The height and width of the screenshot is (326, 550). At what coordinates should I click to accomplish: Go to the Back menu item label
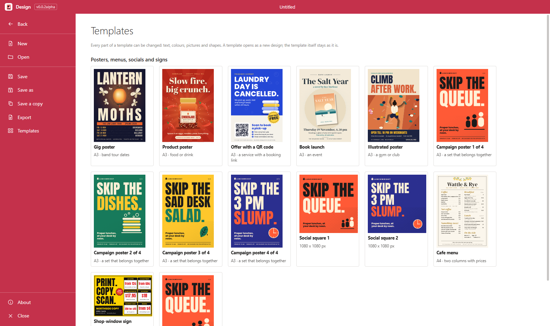click(x=22, y=24)
